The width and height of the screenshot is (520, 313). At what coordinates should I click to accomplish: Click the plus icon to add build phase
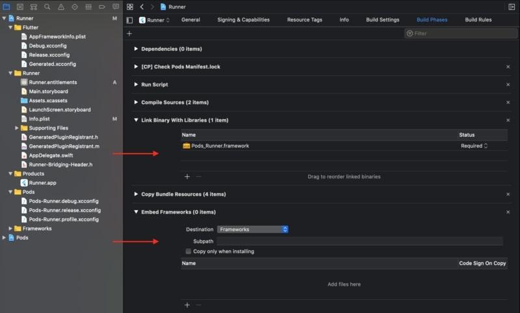tap(129, 33)
